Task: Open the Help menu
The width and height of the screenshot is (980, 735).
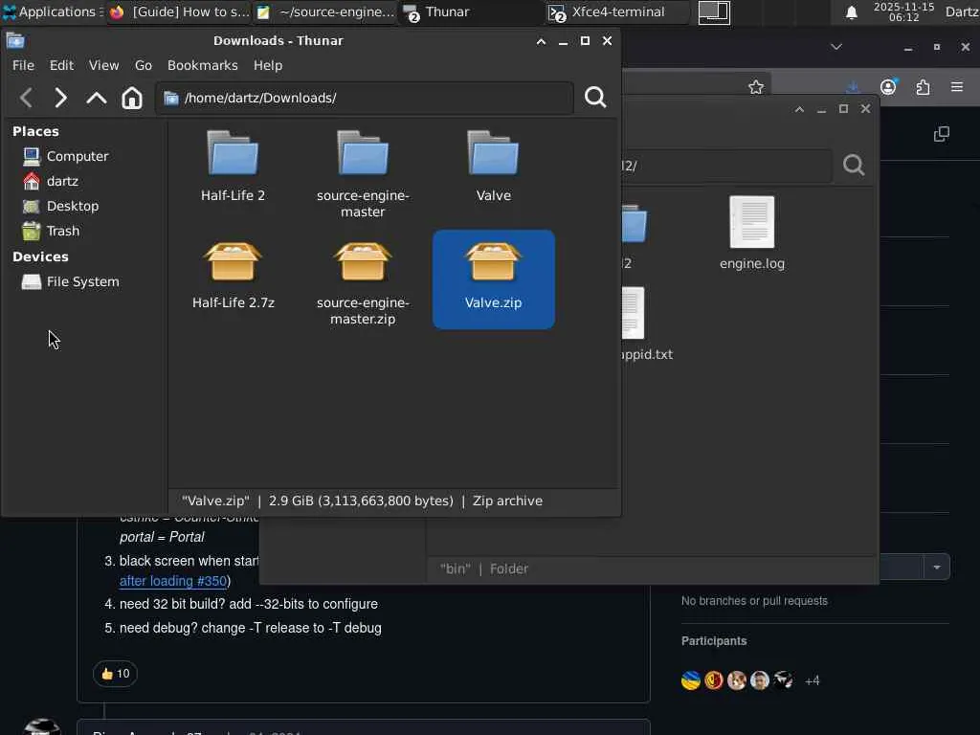Action: tap(268, 65)
